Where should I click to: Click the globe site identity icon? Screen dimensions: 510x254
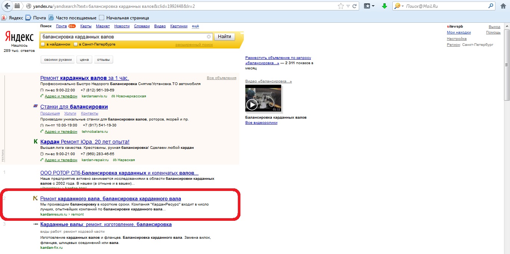coord(28,6)
